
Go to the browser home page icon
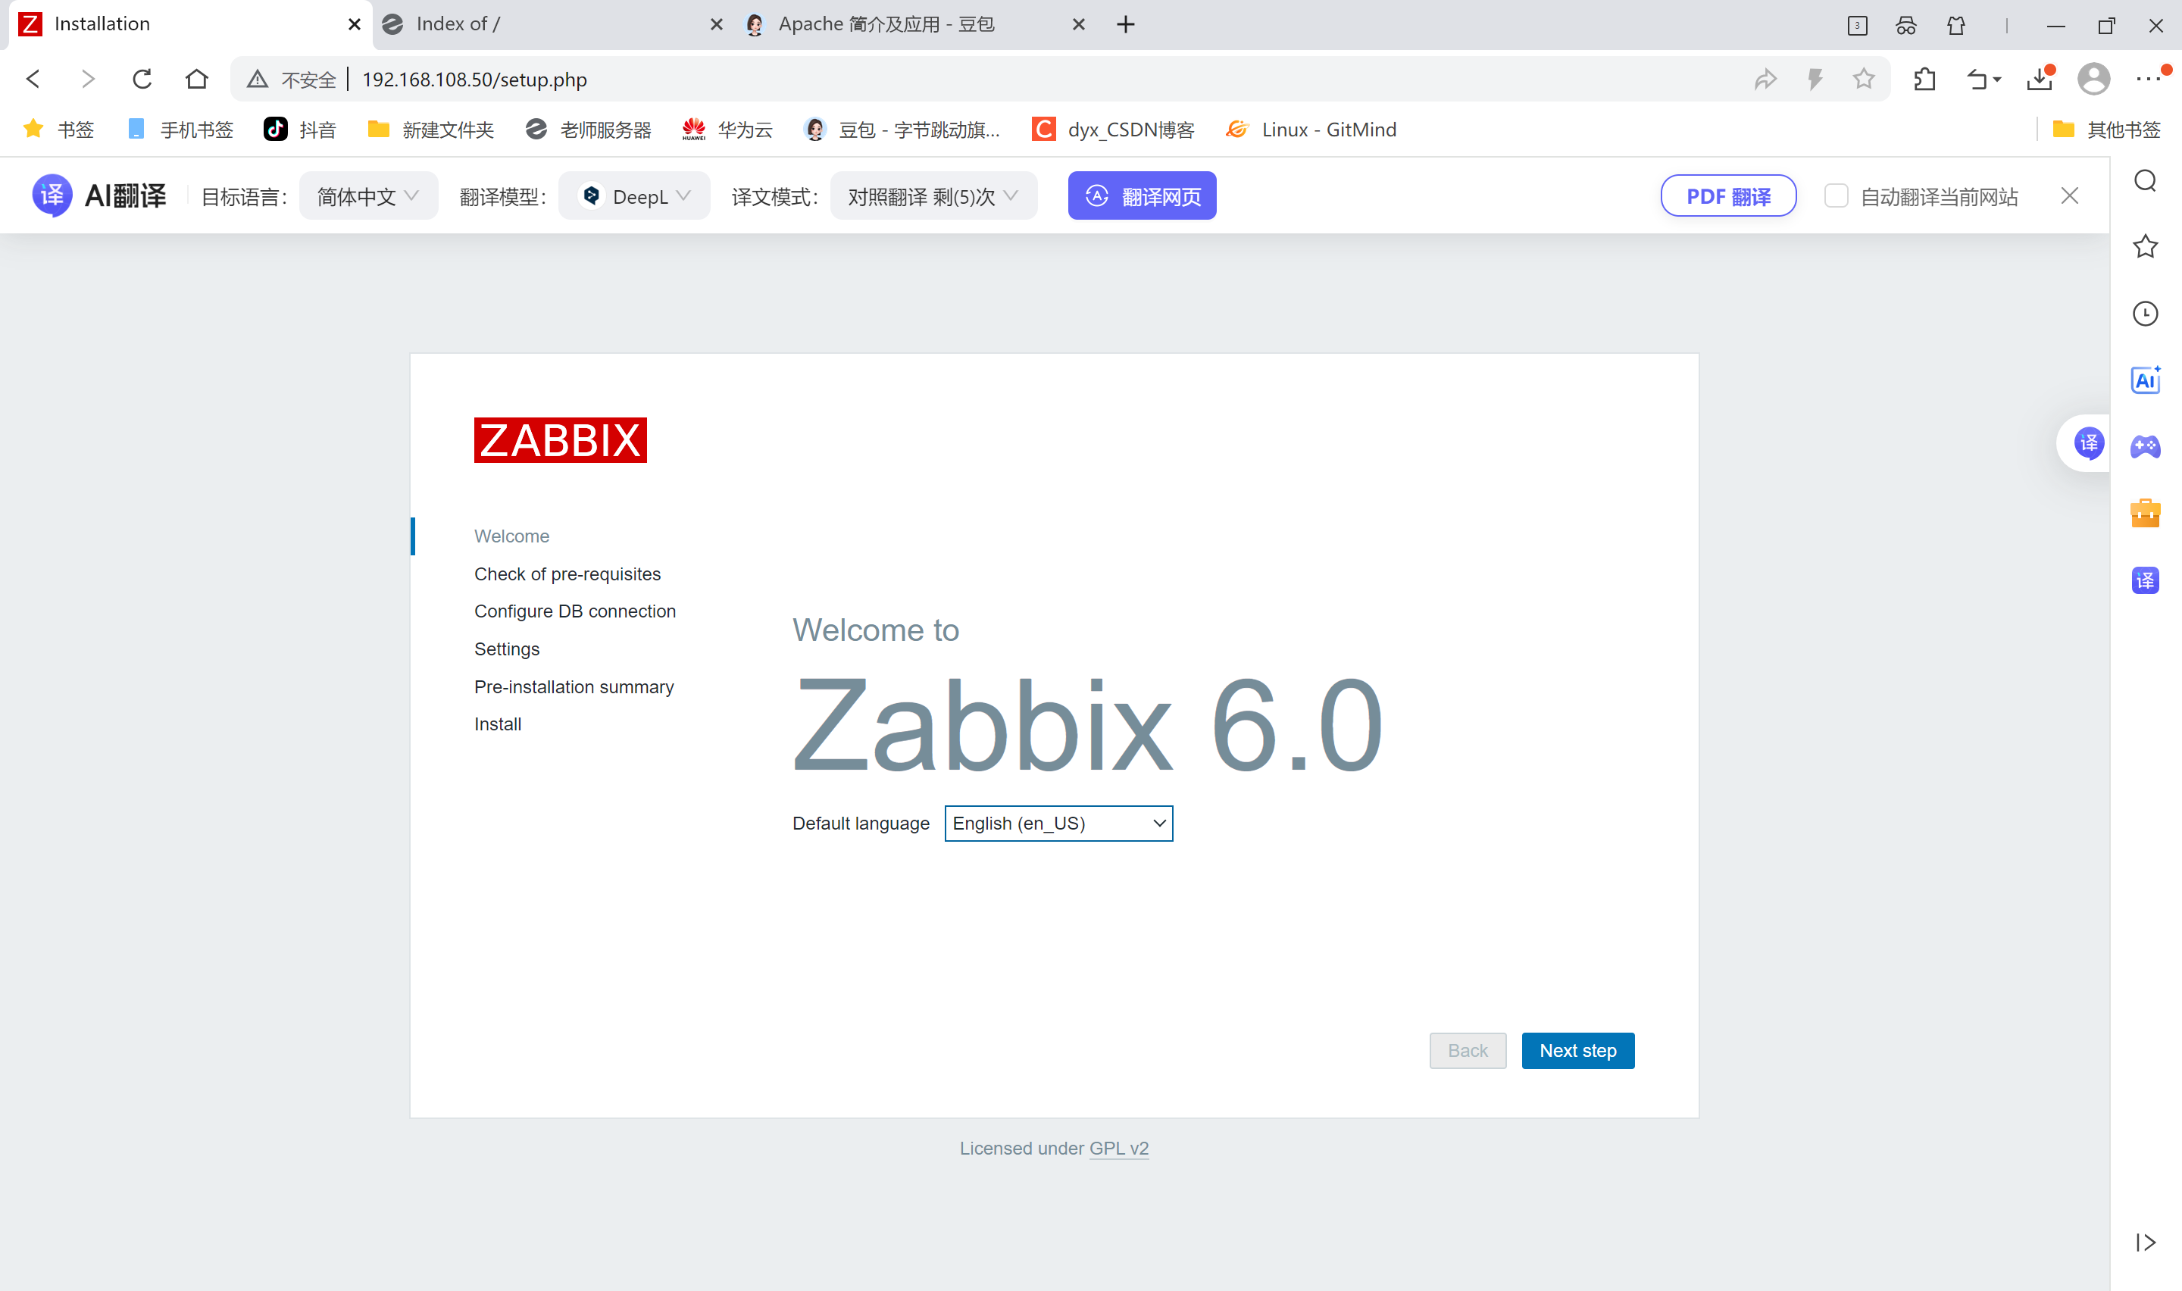coord(196,79)
